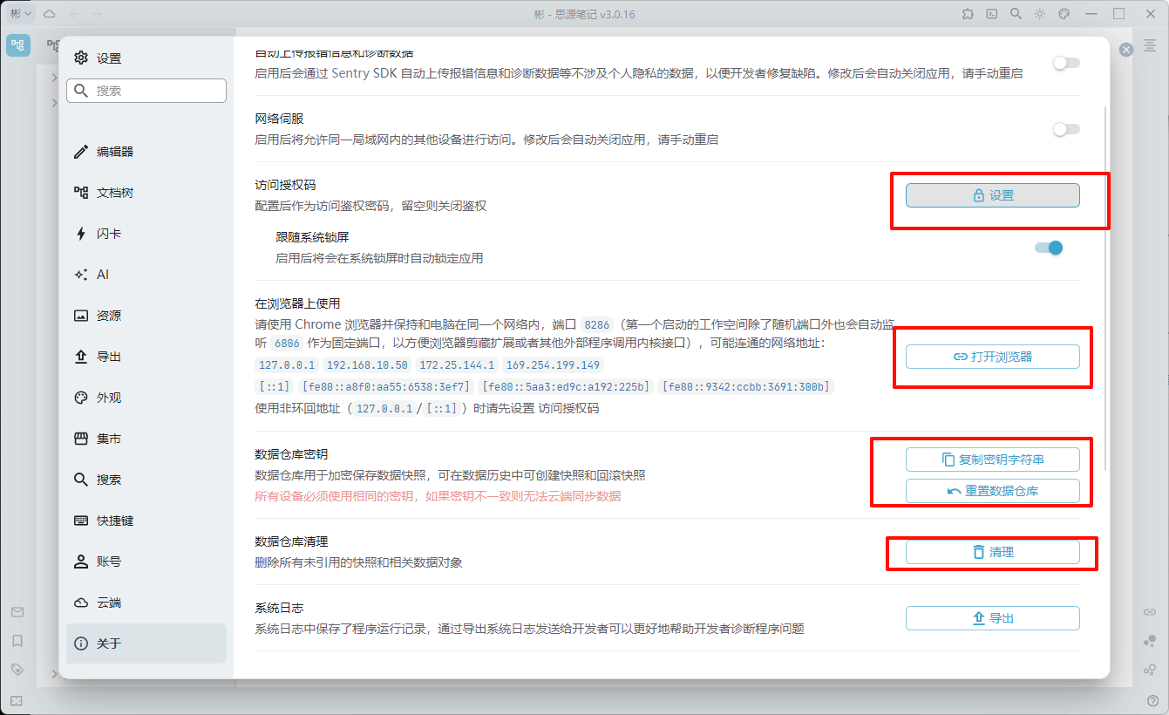1169x715 pixels.
Task: Go to 账号 settings section
Action: 146,562
